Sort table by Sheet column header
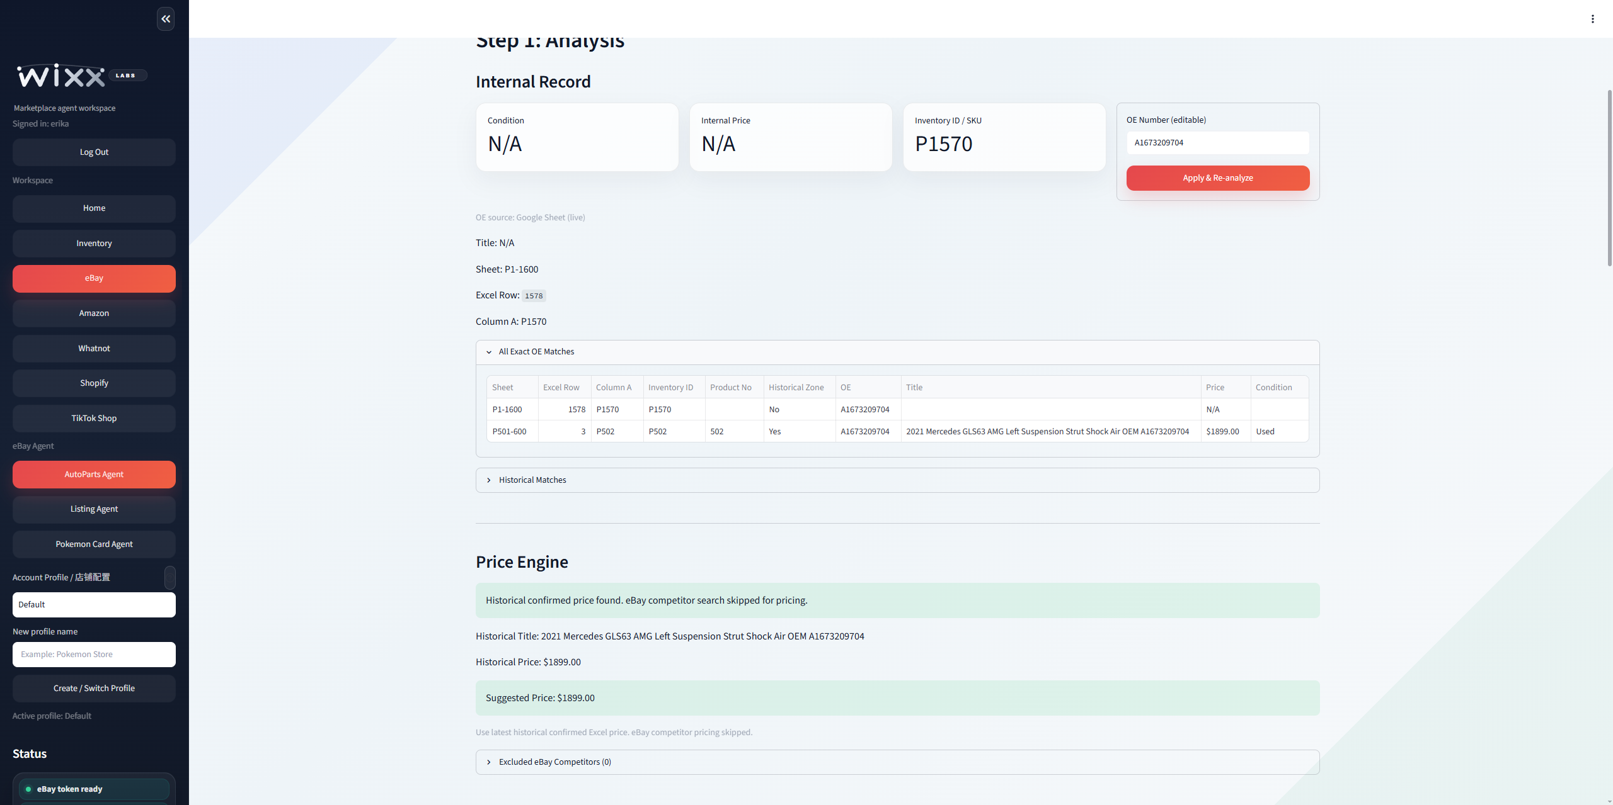Screen dimensions: 1613x805 tap(512, 388)
